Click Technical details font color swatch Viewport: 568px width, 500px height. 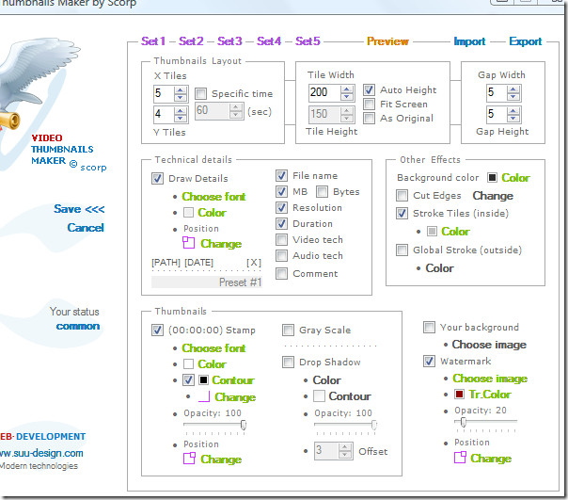188,212
